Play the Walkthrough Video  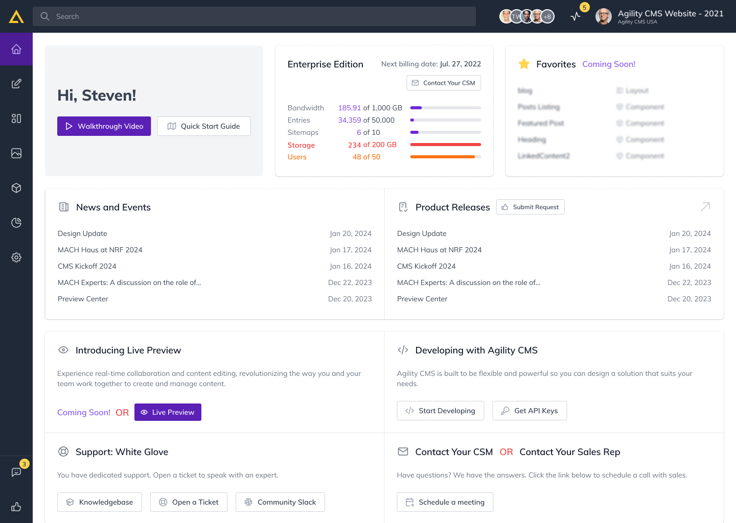(104, 126)
